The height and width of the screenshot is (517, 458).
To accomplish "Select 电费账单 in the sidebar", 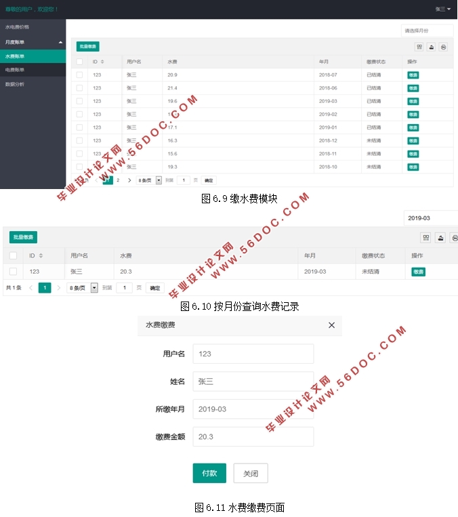I will (x=33, y=70).
